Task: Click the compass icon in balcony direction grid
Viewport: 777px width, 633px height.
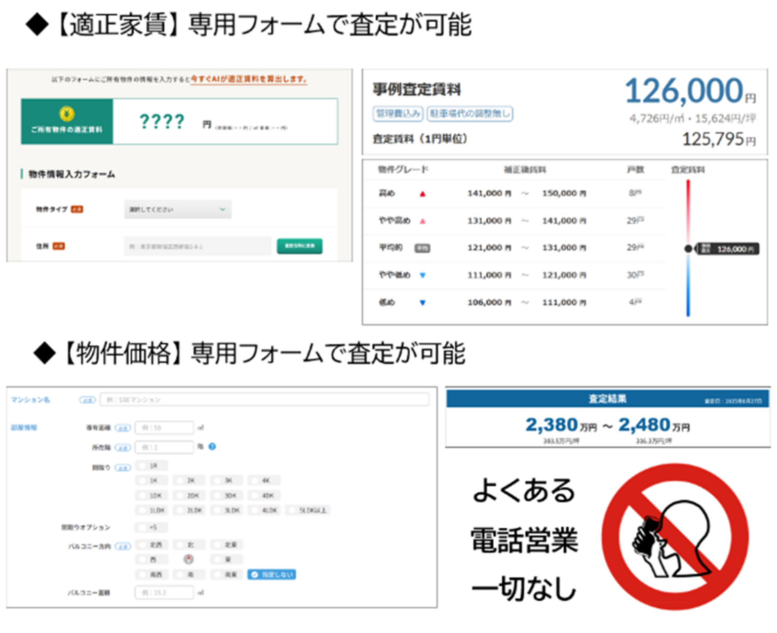Action: (189, 559)
